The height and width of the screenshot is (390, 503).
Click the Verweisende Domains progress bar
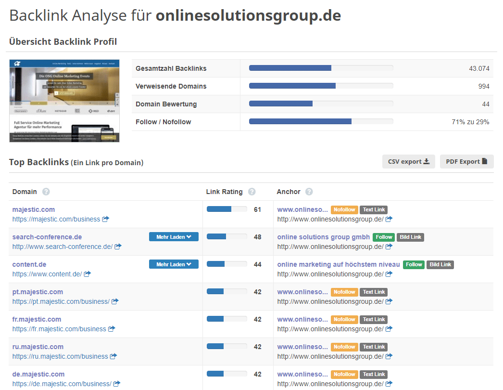(x=321, y=86)
